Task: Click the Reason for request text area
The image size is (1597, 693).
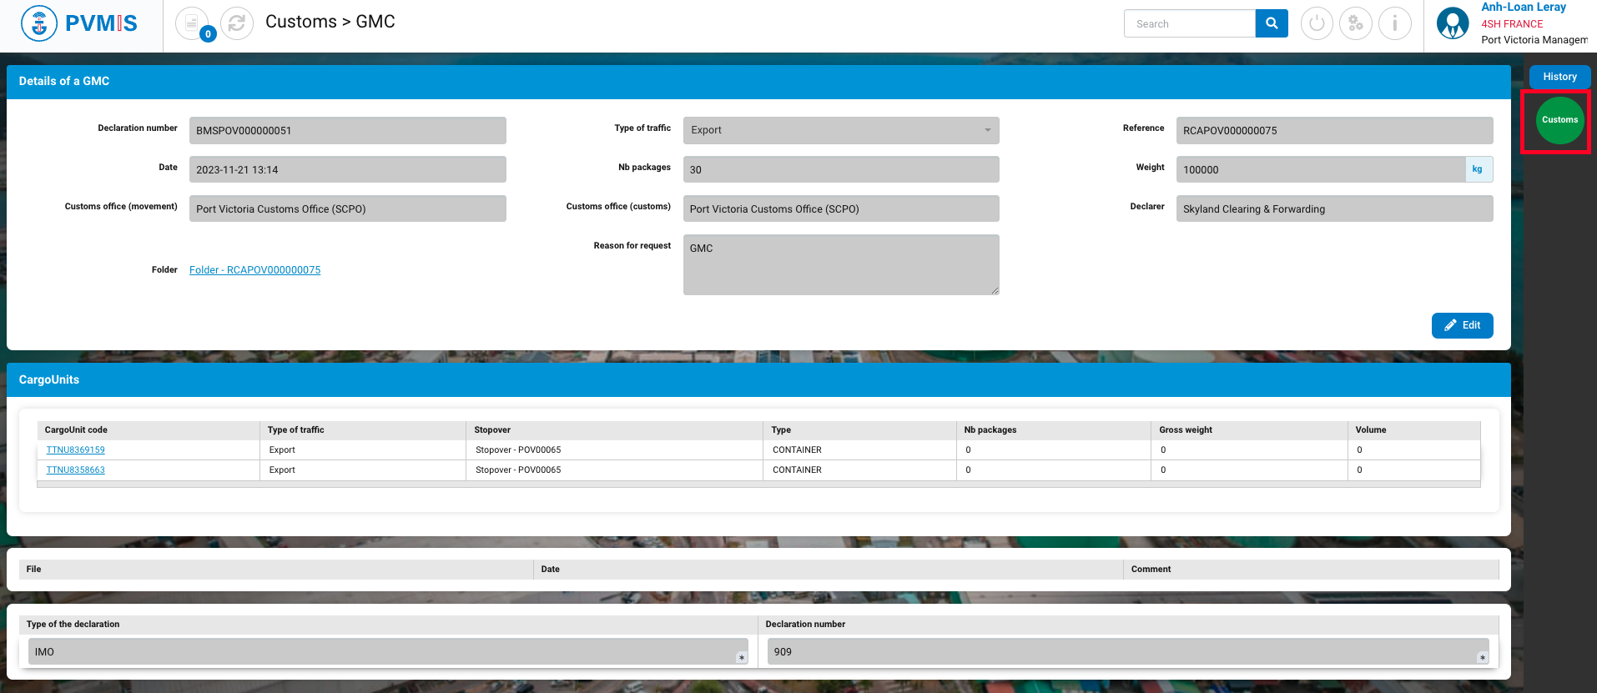Action: click(x=840, y=264)
